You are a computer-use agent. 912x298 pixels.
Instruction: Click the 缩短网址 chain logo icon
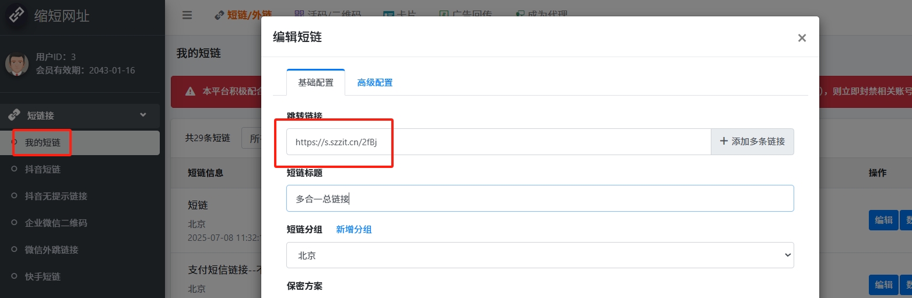point(16,16)
